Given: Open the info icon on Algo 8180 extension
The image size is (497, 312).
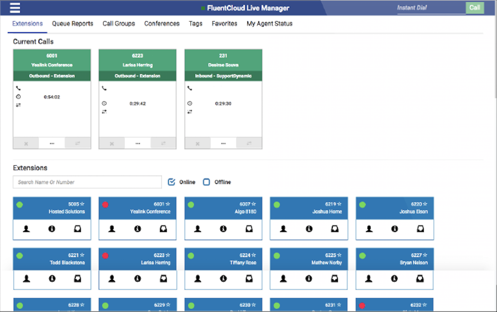Looking at the screenshot, I should (x=223, y=229).
